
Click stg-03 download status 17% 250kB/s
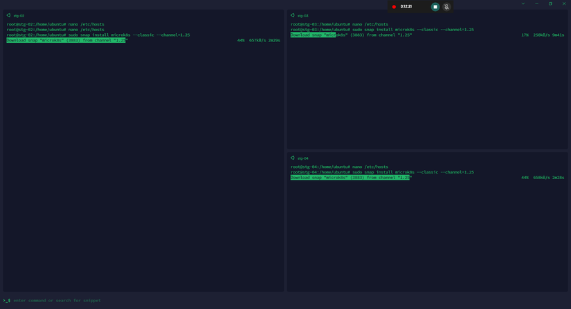[x=543, y=35]
